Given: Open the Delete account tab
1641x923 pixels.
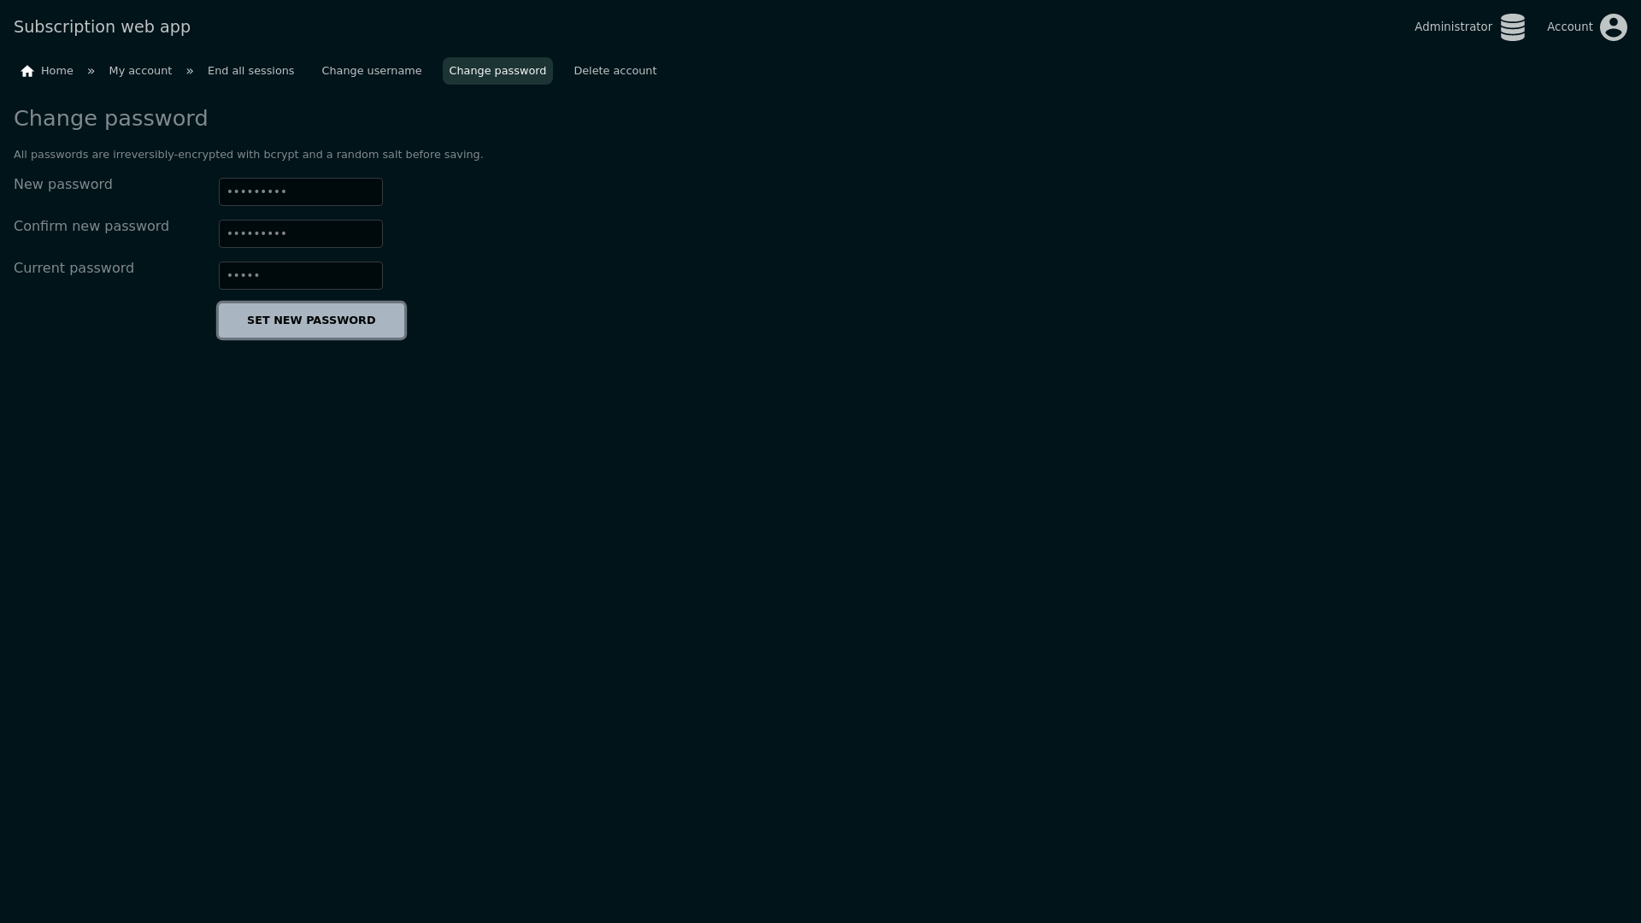Looking at the screenshot, I should [x=615, y=71].
